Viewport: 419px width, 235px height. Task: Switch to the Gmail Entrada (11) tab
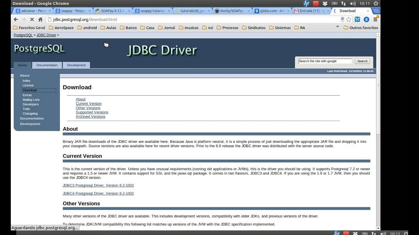tap(312, 11)
